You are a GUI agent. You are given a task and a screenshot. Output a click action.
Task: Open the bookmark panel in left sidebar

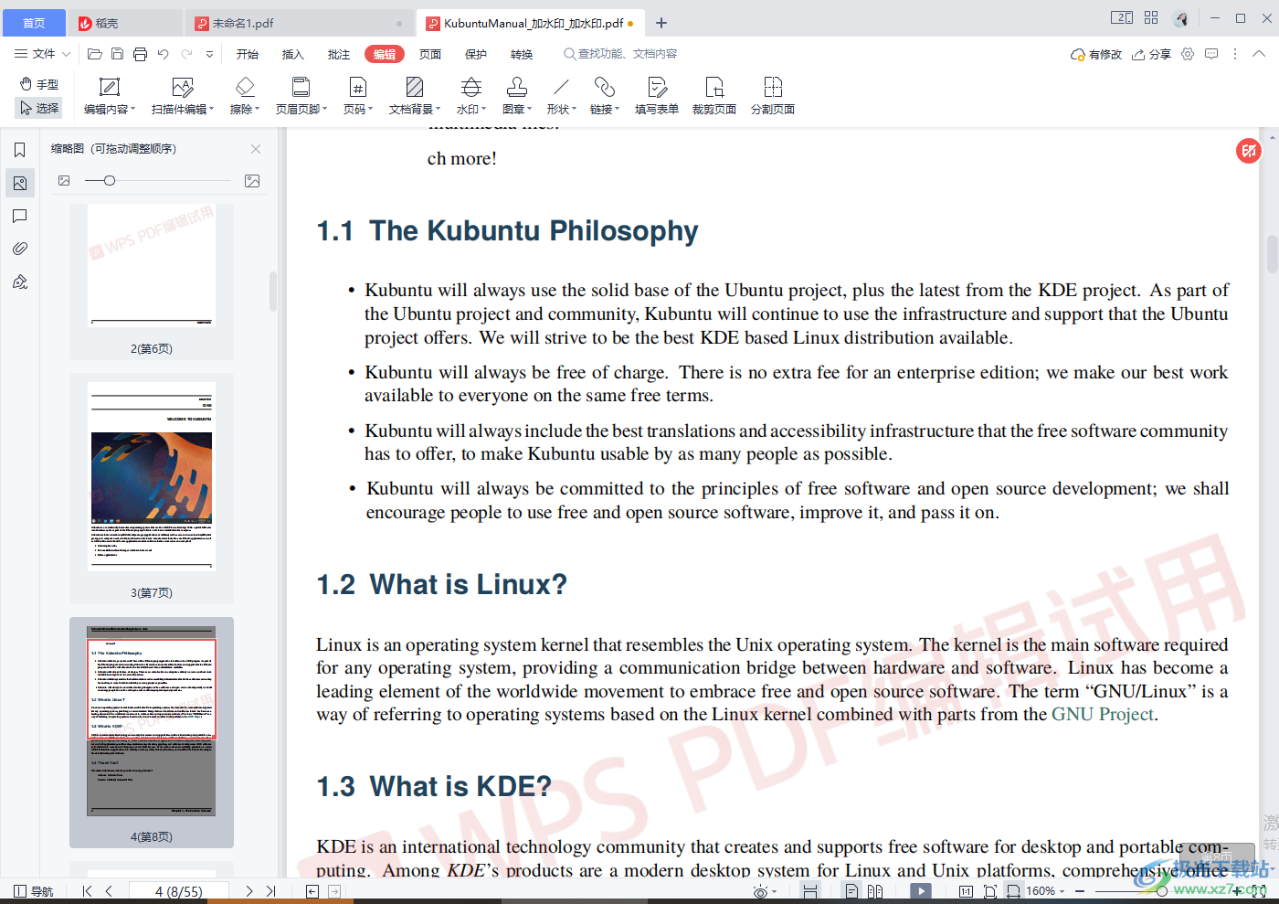[x=20, y=150]
